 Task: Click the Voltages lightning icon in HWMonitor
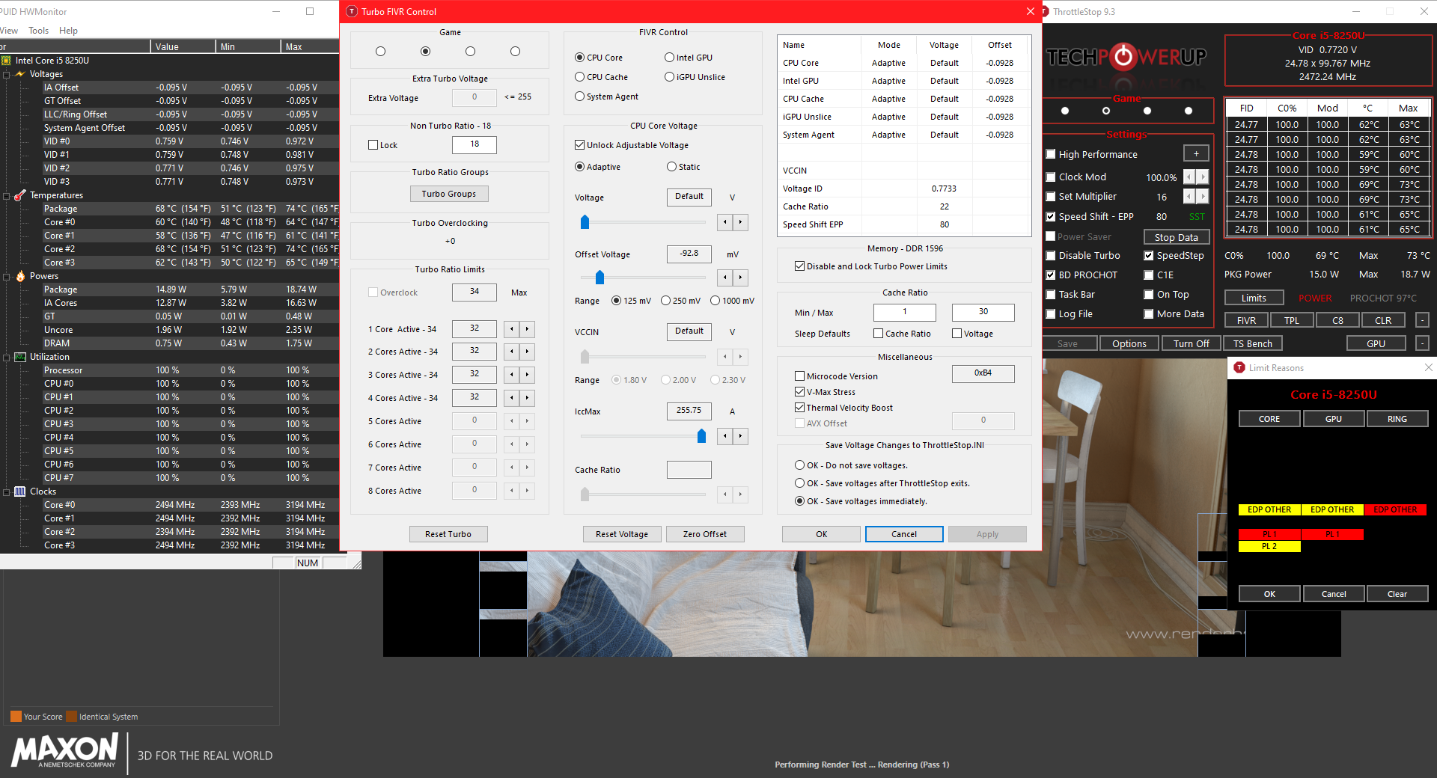coord(20,74)
